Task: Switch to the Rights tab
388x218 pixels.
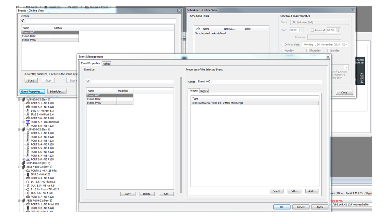Action: (x=106, y=63)
